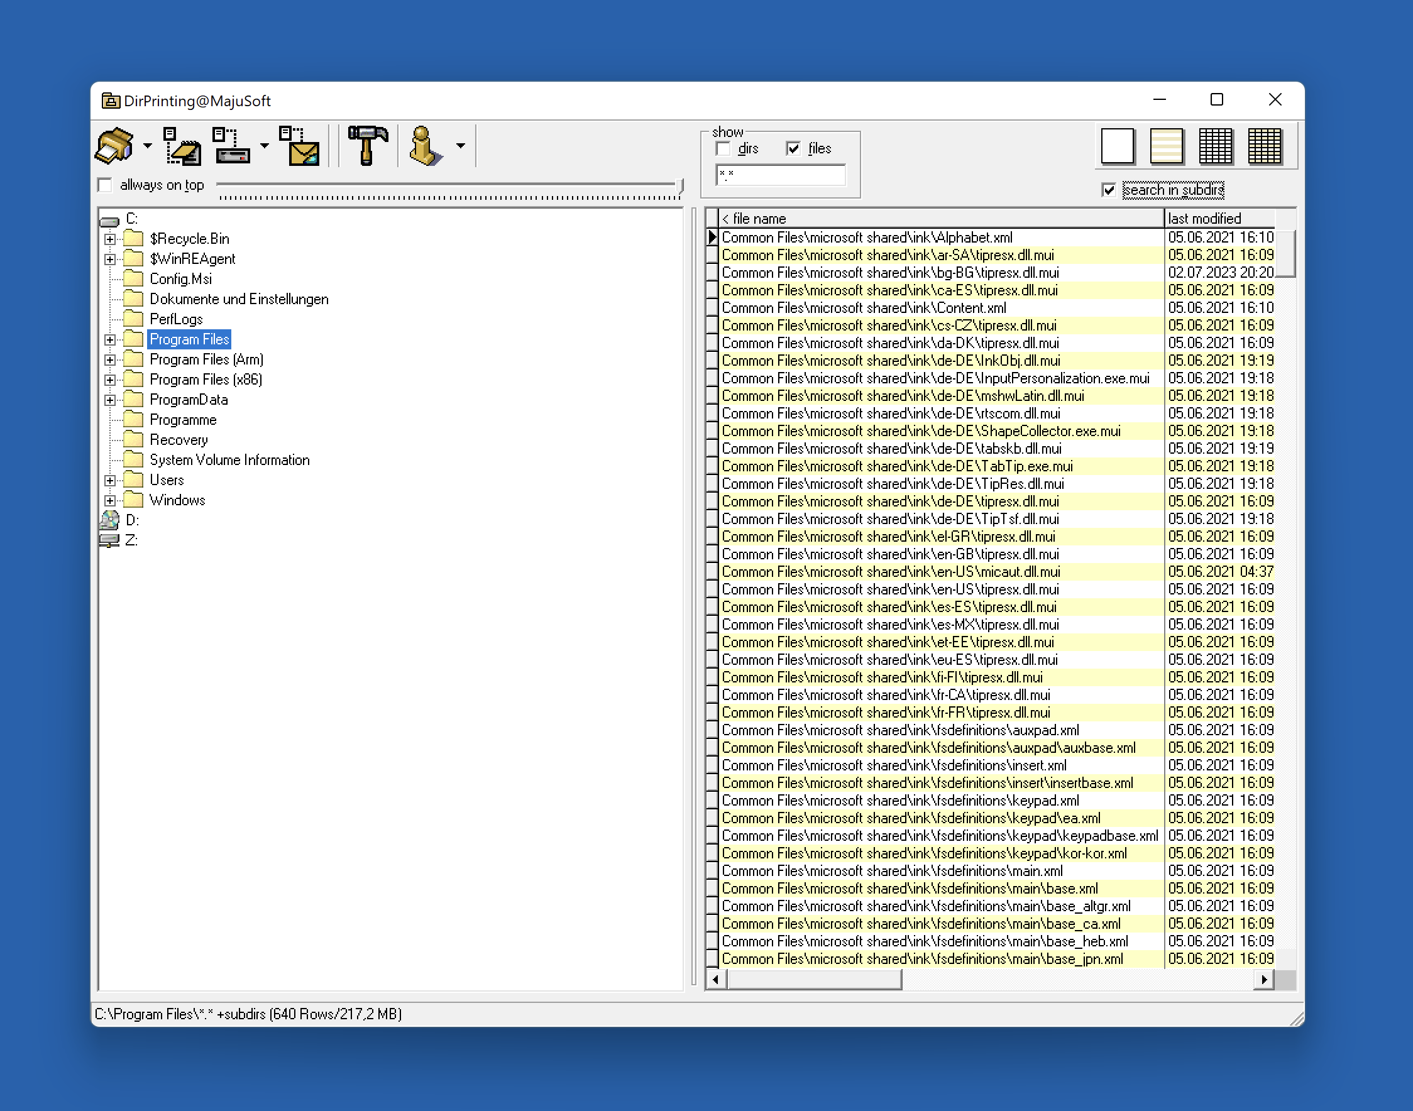Enable the 'allways on top' checkbox
The image size is (1413, 1111).
point(105,185)
